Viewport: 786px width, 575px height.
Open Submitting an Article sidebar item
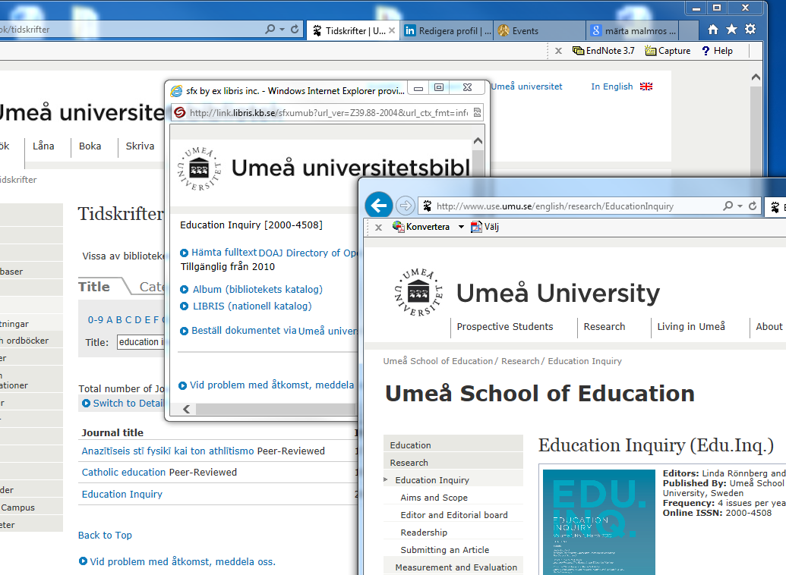444,550
